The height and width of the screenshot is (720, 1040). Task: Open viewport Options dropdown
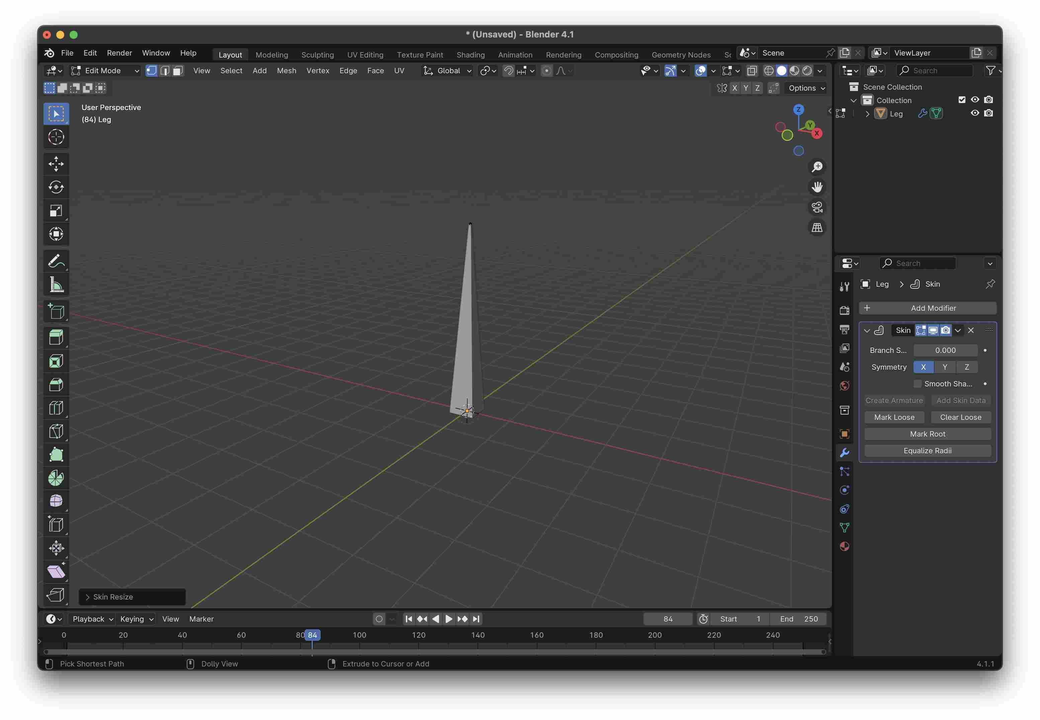tap(807, 88)
